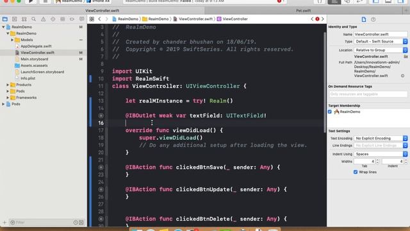Stop the running build
Image resolution: width=410 pixels, height=231 pixels.
click(x=45, y=1)
